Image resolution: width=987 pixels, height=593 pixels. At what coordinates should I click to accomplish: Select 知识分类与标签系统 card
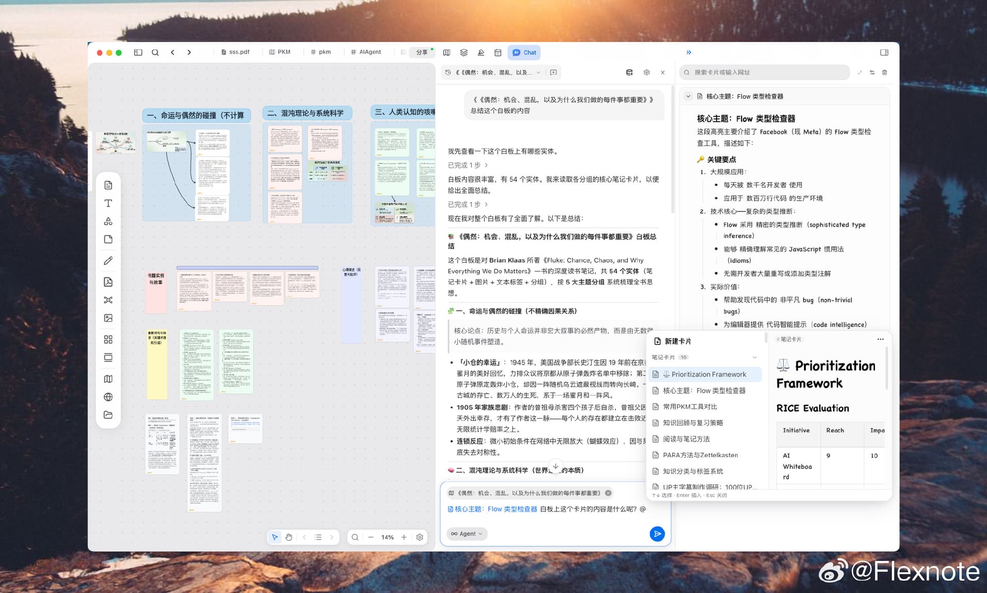[705, 471]
